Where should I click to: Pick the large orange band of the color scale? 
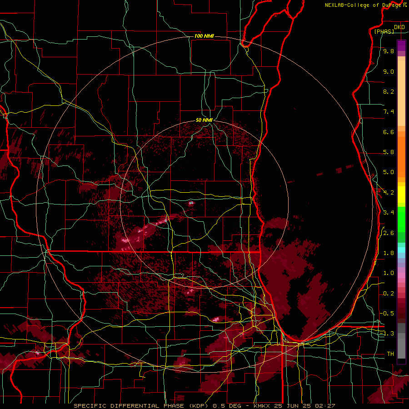pos(401,156)
